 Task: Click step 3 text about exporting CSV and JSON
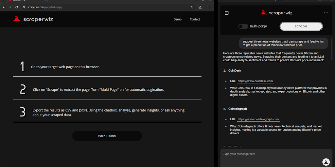coord(109,113)
